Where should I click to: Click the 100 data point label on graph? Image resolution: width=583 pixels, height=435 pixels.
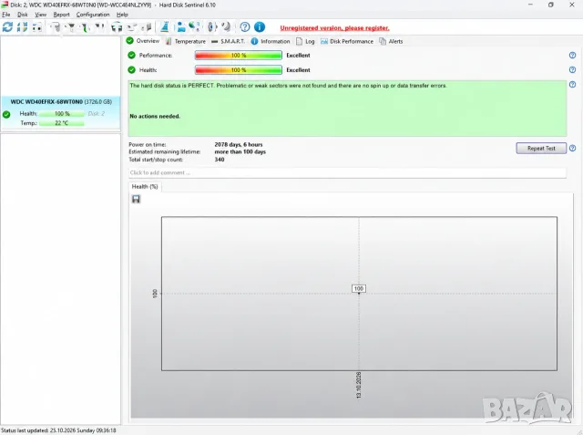click(x=358, y=288)
